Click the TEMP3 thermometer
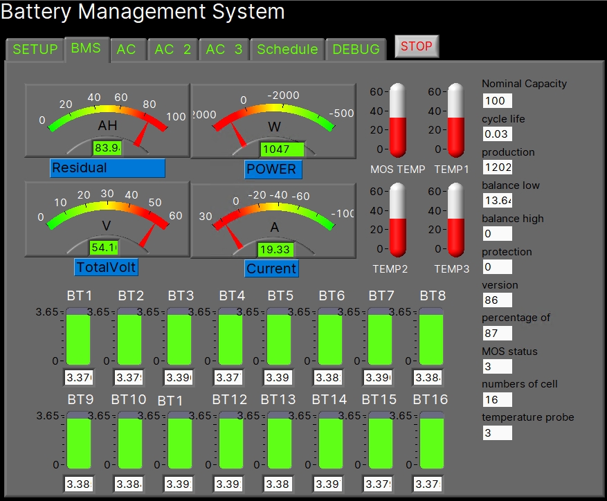607x501 pixels. pyautogui.click(x=455, y=220)
